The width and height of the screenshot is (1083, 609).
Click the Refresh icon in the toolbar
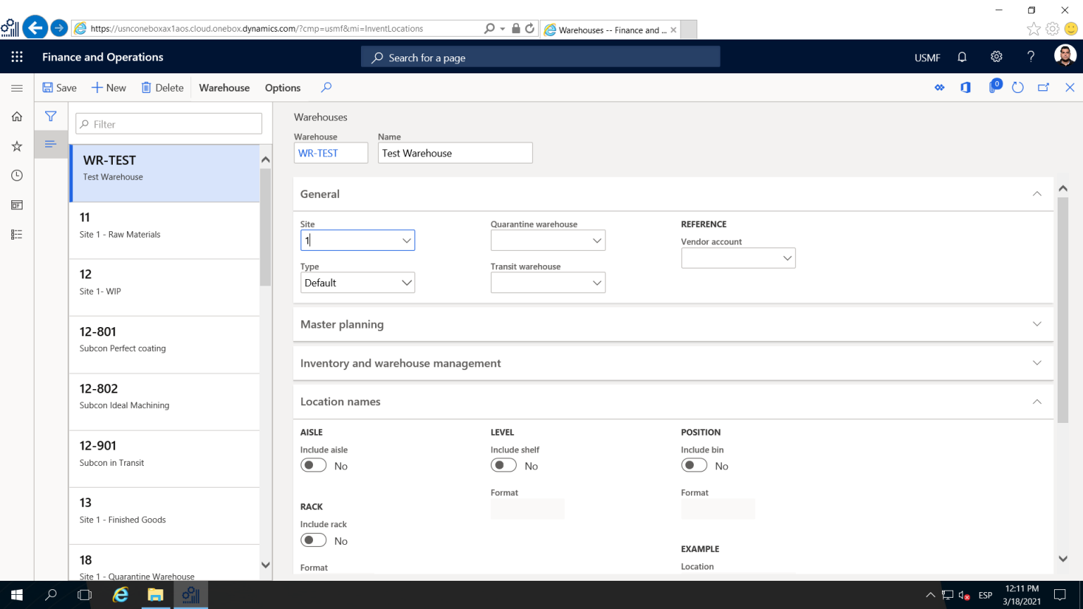click(x=1017, y=87)
